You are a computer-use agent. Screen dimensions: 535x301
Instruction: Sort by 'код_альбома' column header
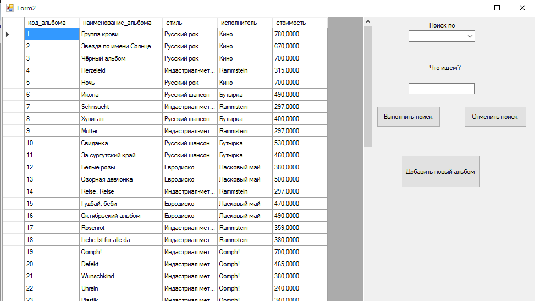[x=52, y=23]
